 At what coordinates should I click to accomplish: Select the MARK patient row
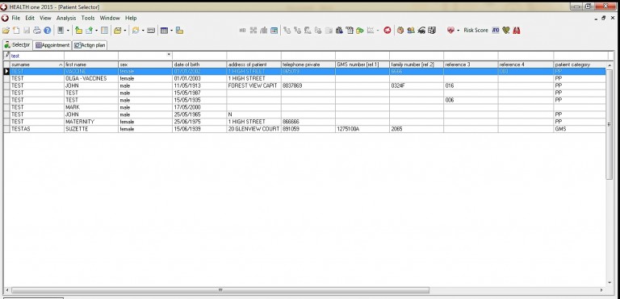pyautogui.click(x=304, y=107)
